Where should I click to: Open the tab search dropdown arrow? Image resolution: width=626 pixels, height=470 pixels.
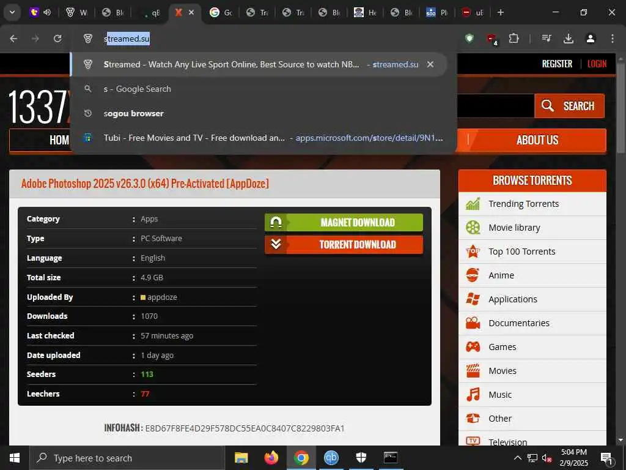pos(12,12)
